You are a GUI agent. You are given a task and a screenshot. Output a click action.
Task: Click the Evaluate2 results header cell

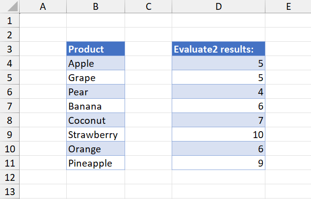point(219,49)
